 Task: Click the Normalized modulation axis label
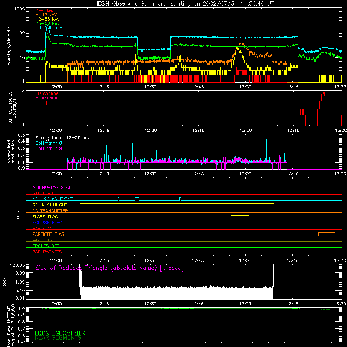pyautogui.click(x=11, y=151)
